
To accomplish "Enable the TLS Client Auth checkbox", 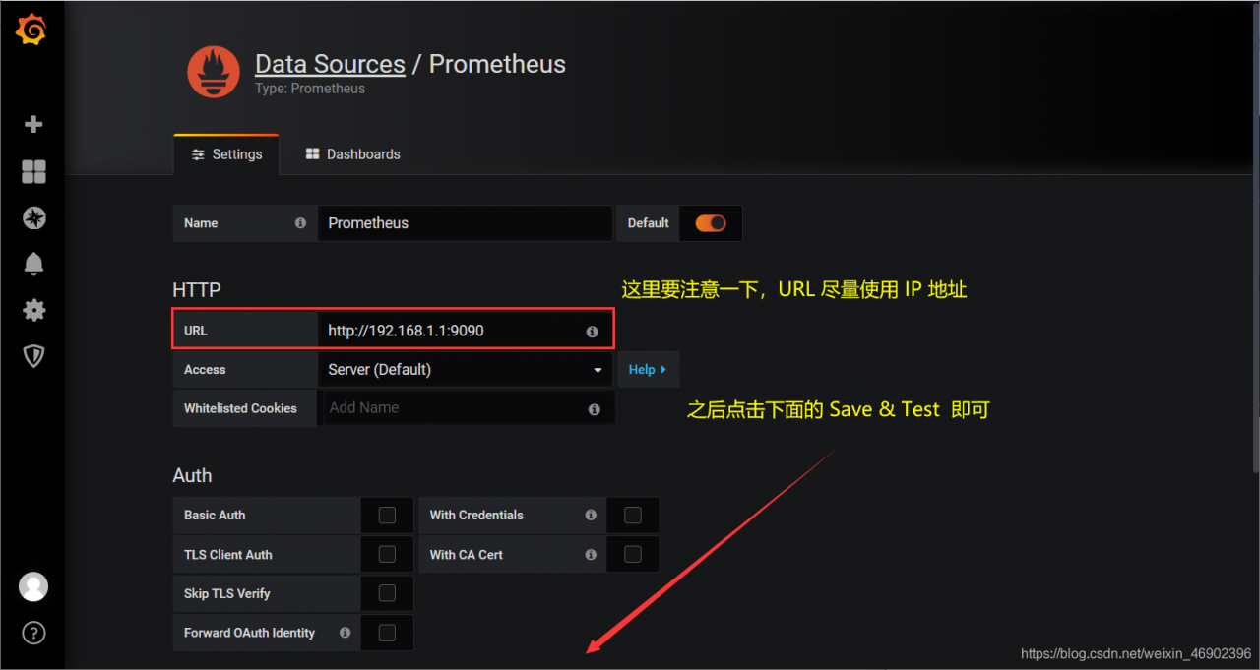I will [x=387, y=554].
